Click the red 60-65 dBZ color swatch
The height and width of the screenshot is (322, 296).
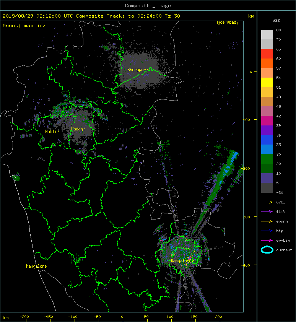(267, 54)
